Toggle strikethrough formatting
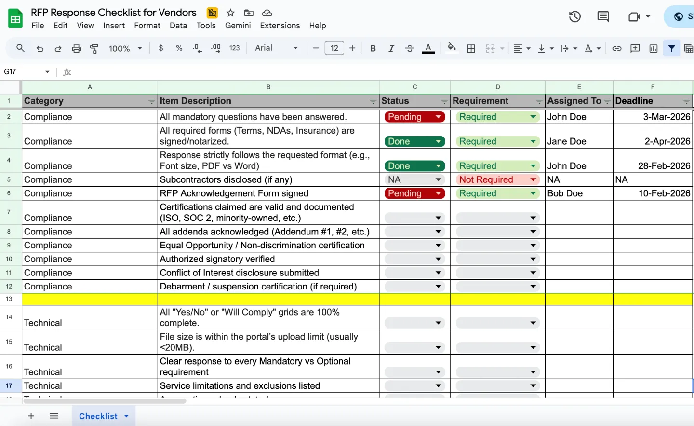The image size is (694, 426). click(x=410, y=48)
